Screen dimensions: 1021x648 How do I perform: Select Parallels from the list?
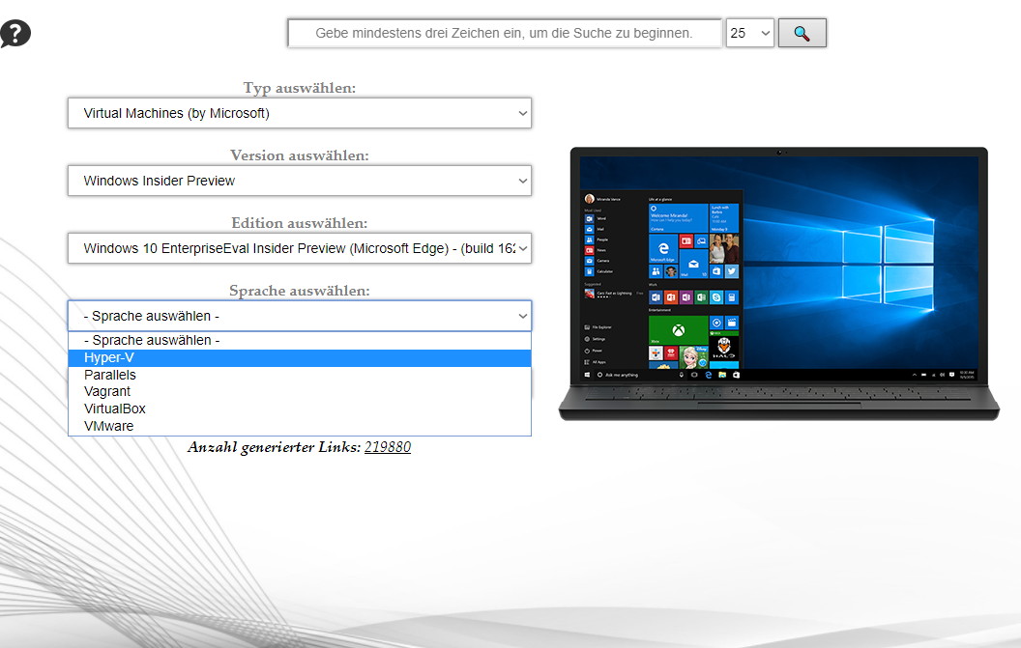pyautogui.click(x=300, y=375)
